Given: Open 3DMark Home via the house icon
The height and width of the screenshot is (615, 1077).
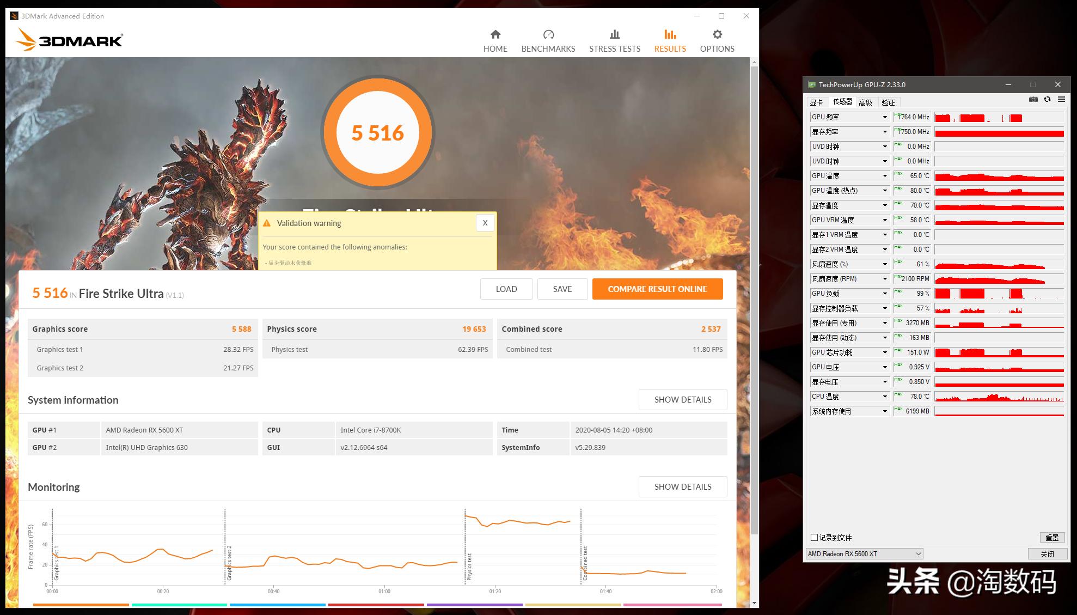Looking at the screenshot, I should (495, 39).
